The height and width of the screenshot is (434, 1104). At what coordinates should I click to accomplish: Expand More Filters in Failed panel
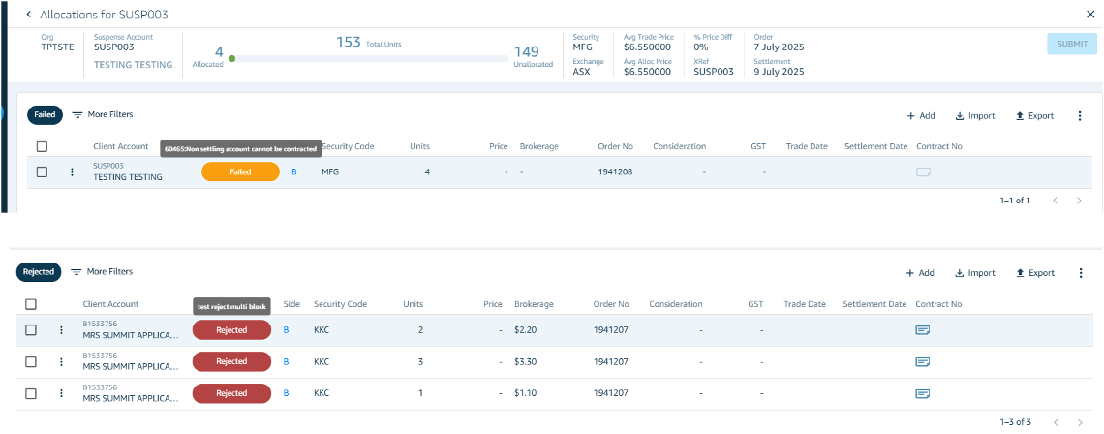(102, 114)
